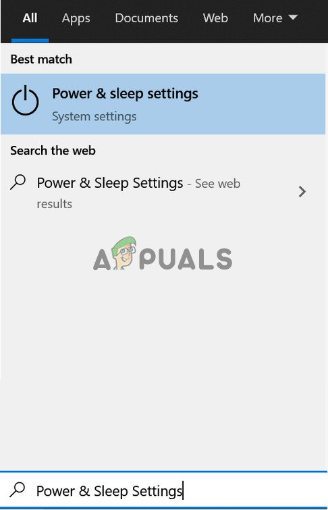This screenshot has width=328, height=510.
Task: Click the See web results text
Action: point(138,193)
